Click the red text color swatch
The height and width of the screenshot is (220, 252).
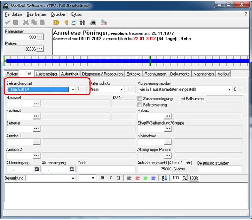138,178
